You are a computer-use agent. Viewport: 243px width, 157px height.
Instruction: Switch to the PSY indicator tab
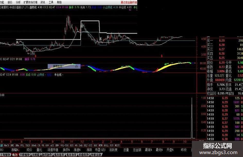tap(112, 145)
